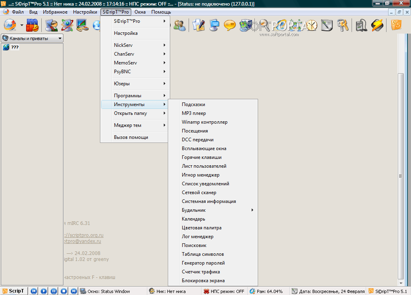The height and width of the screenshot is (295, 411).
Task: Click the yellow speech bubble toolbar icon
Action: click(x=230, y=25)
